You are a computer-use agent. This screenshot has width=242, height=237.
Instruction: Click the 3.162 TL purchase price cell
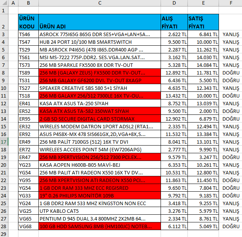click(174, 57)
